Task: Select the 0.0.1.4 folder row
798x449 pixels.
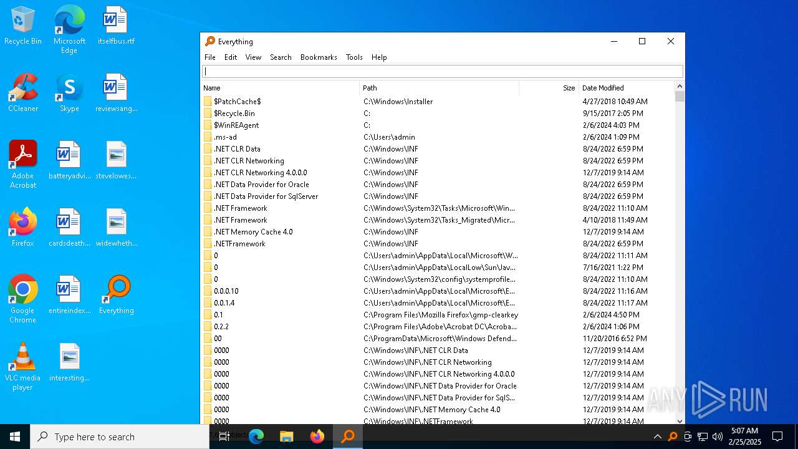Action: click(x=438, y=302)
